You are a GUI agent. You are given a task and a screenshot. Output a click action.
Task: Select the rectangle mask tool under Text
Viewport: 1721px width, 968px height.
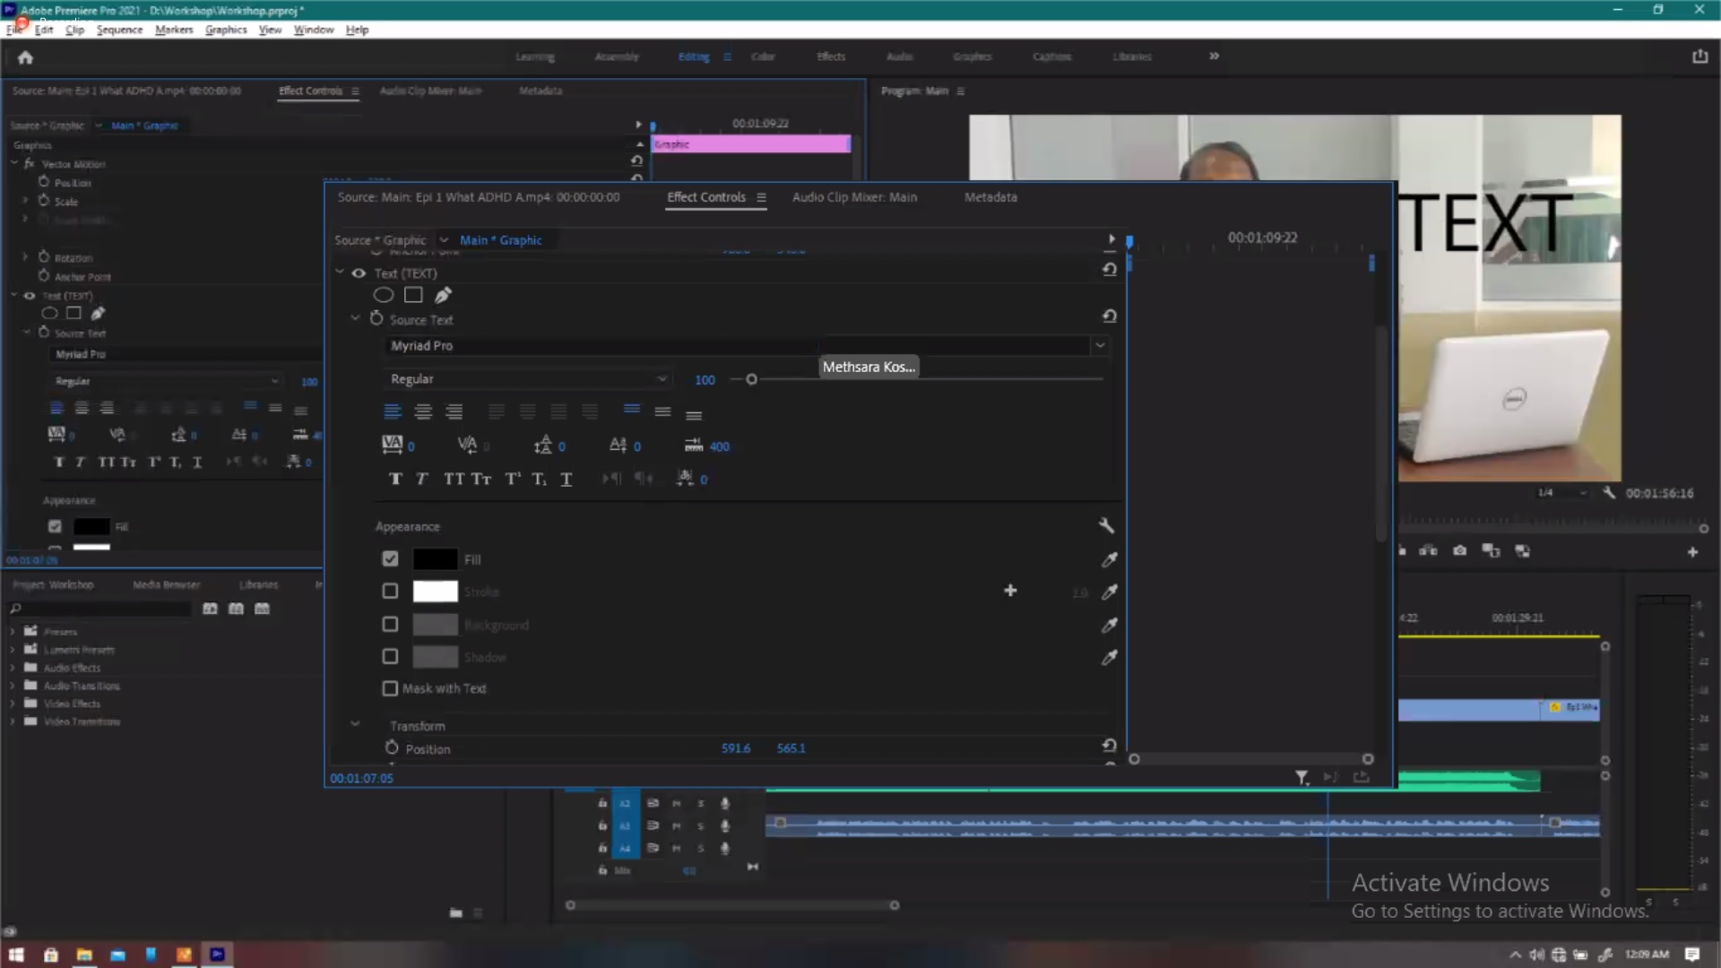pyautogui.click(x=413, y=295)
